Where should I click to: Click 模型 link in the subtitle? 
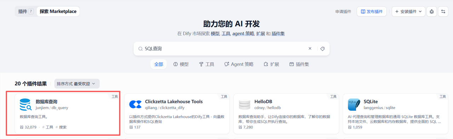[x=215, y=34]
